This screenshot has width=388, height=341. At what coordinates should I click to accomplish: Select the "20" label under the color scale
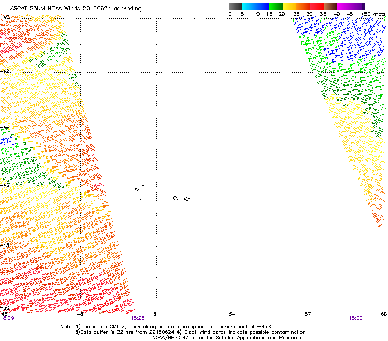(x=282, y=14)
